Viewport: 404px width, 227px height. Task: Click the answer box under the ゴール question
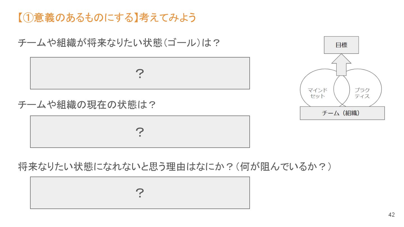[140, 73]
